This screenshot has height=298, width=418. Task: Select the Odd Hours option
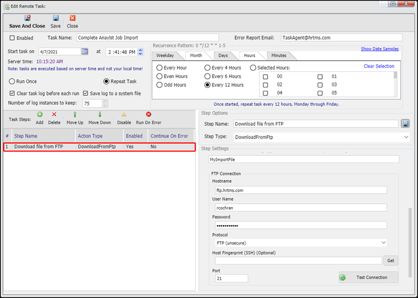pyautogui.click(x=159, y=85)
